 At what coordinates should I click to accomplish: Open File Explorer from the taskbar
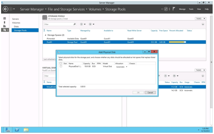click(x=26, y=130)
